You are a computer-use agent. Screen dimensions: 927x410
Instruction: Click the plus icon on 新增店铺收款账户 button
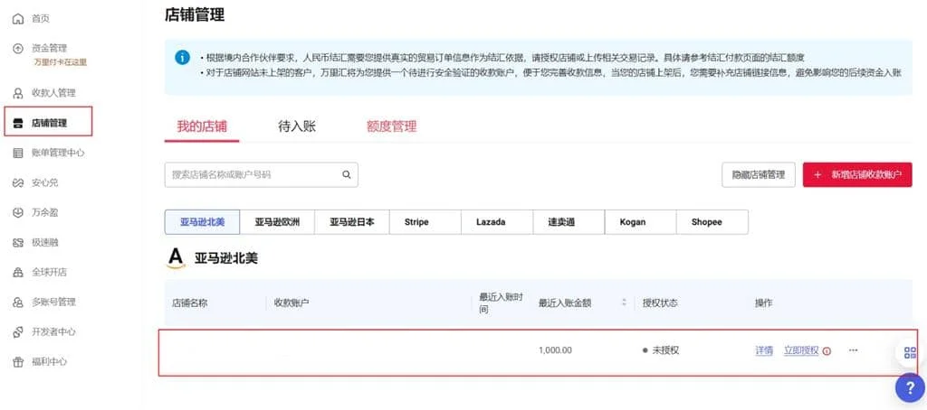click(x=817, y=174)
